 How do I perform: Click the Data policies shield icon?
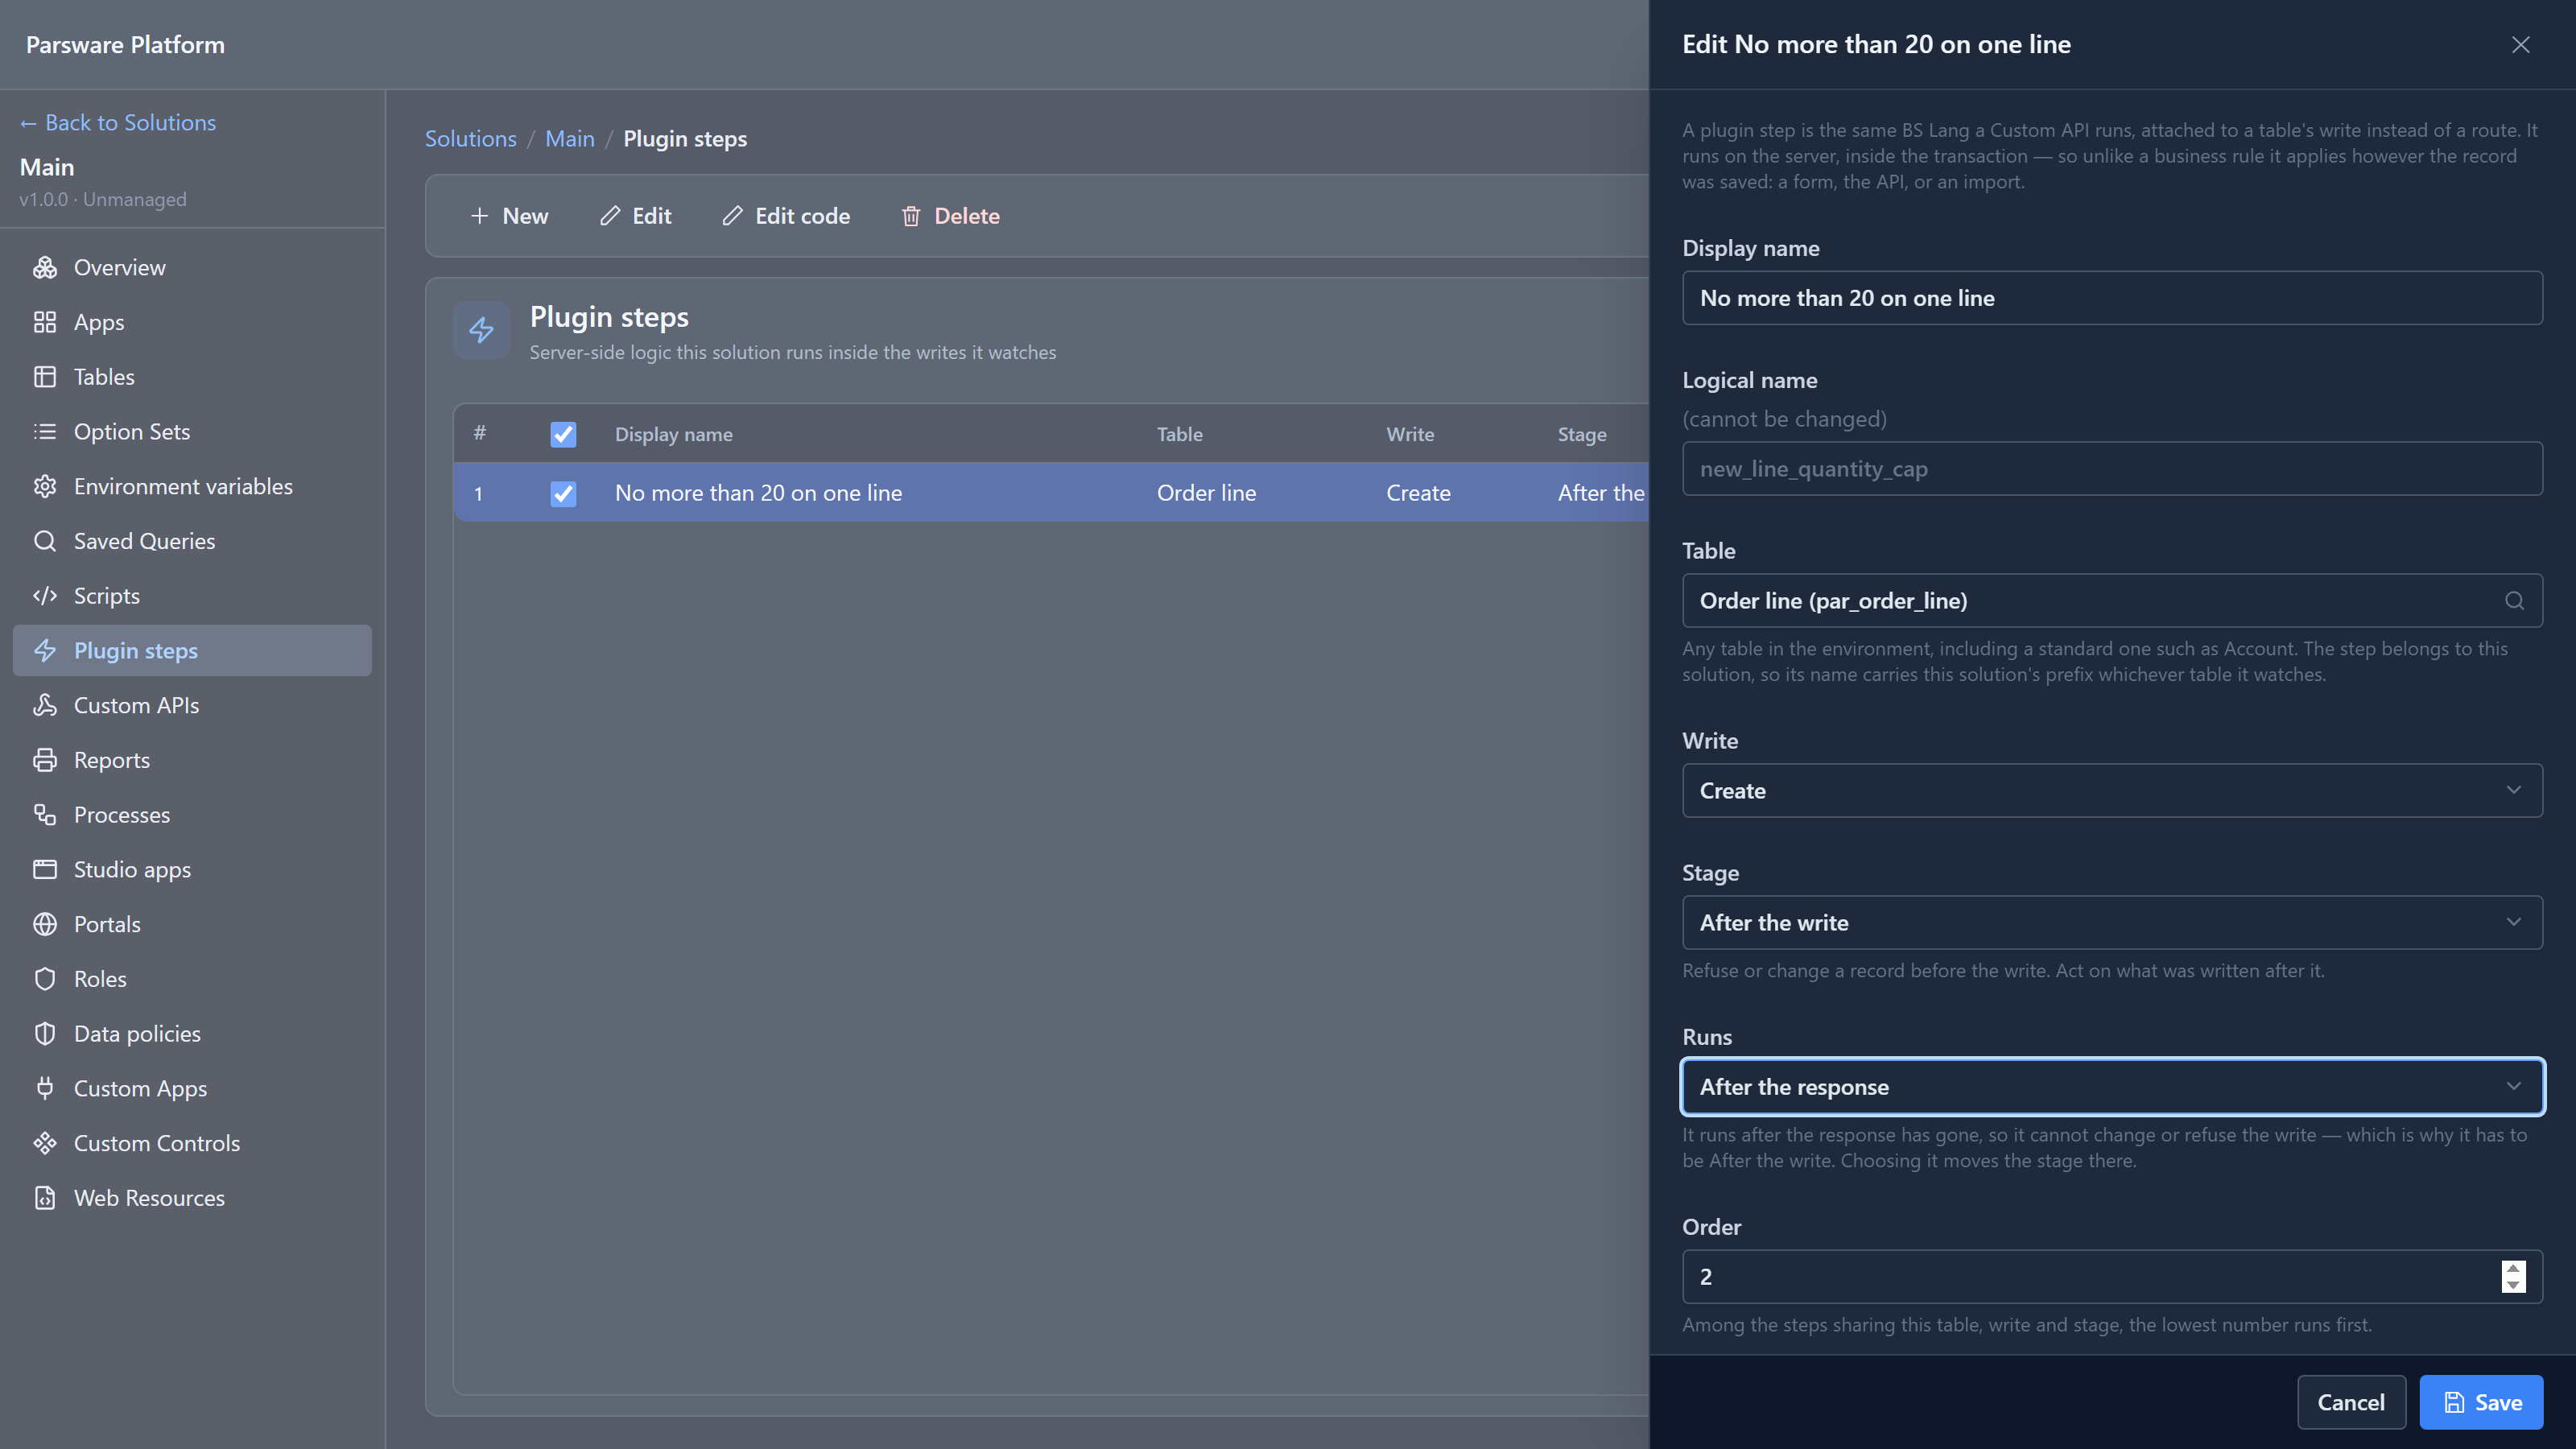[45, 1034]
